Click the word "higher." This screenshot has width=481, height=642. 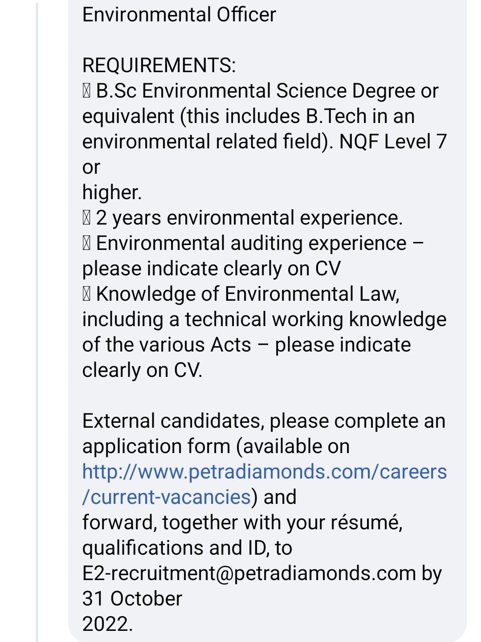[112, 193]
